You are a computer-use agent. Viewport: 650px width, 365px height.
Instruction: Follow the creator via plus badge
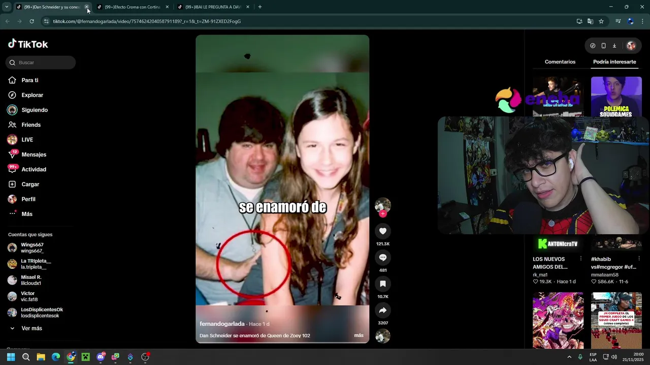point(383,214)
